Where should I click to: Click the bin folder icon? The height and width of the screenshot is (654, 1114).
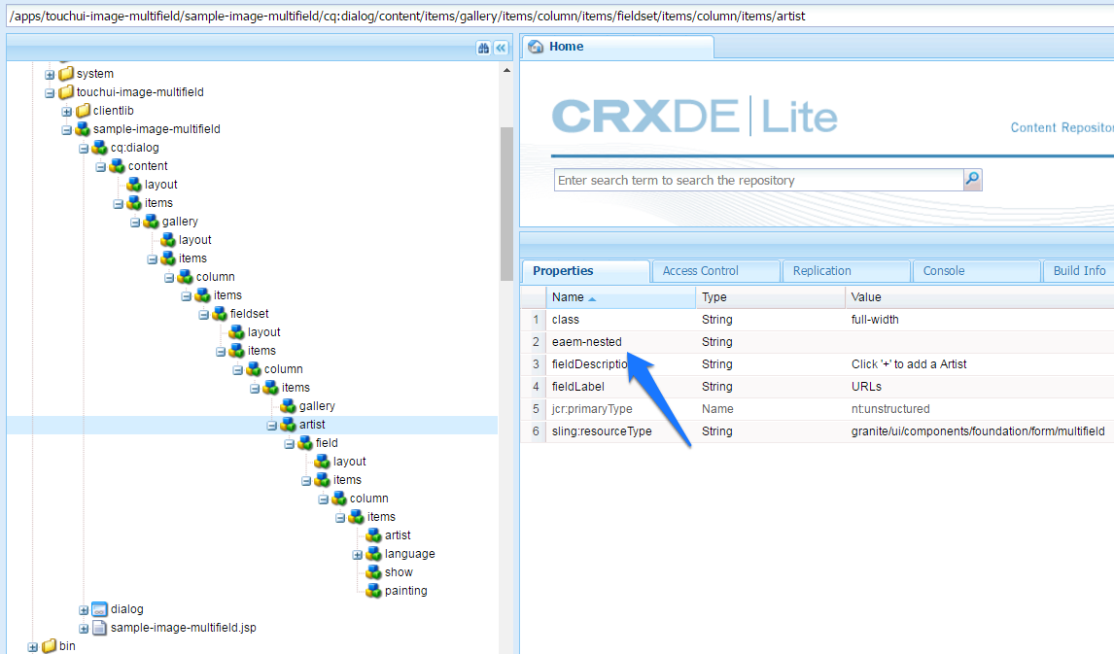tap(49, 645)
